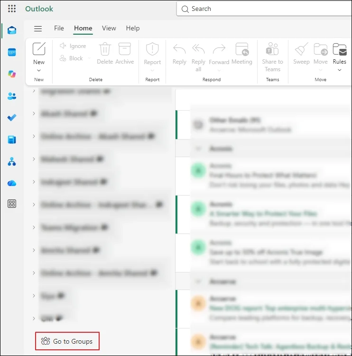Open Mail in the left app rail
Image resolution: width=352 pixels, height=356 pixels.
coord(12,30)
